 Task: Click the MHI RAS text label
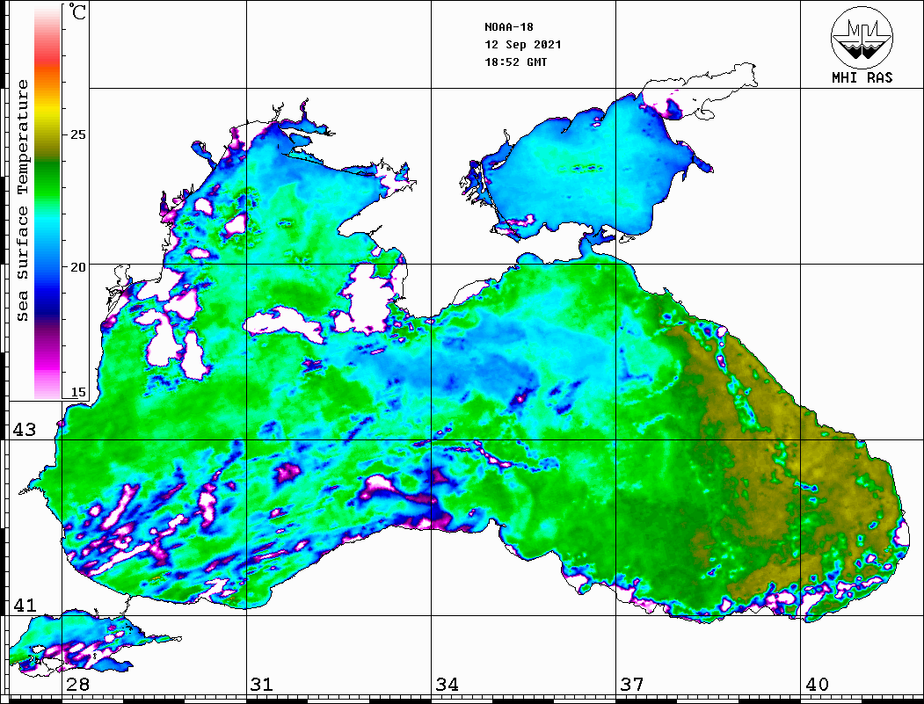(x=862, y=77)
